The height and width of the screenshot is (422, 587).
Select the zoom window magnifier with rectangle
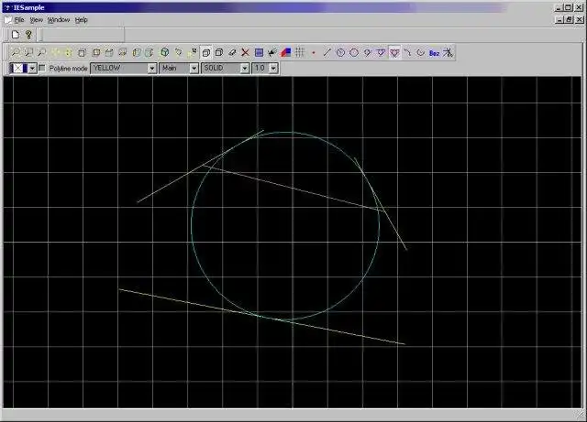pos(28,53)
